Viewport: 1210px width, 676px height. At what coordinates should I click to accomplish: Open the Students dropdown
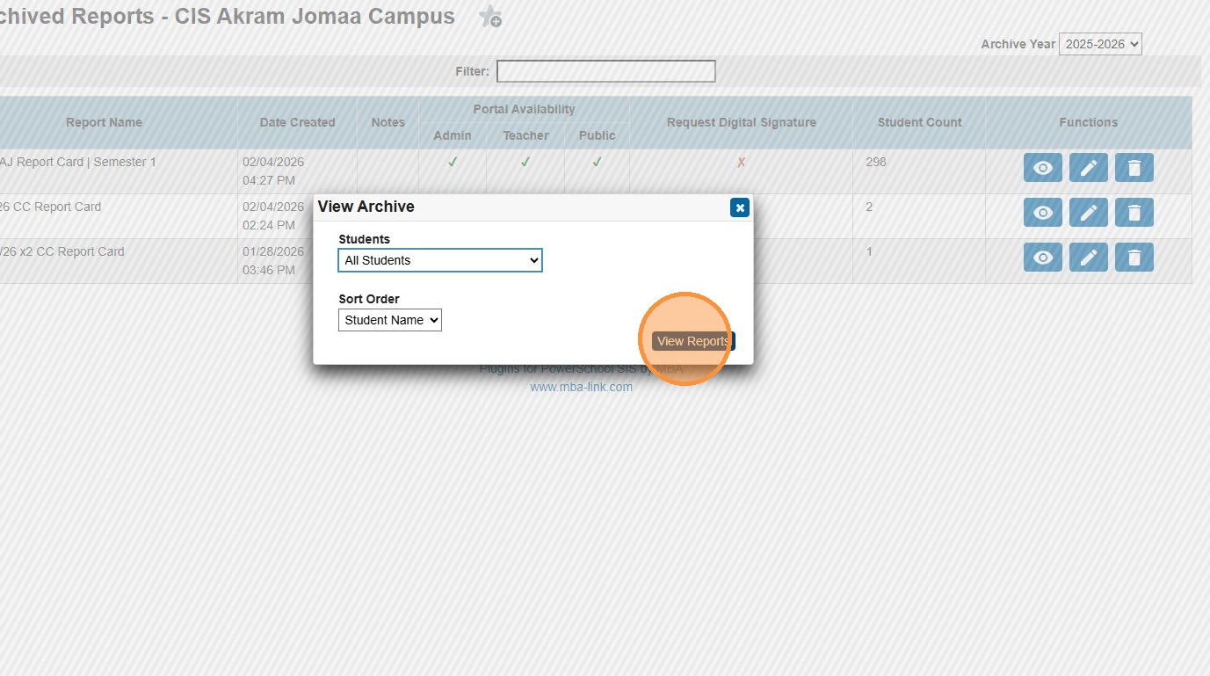tap(440, 260)
